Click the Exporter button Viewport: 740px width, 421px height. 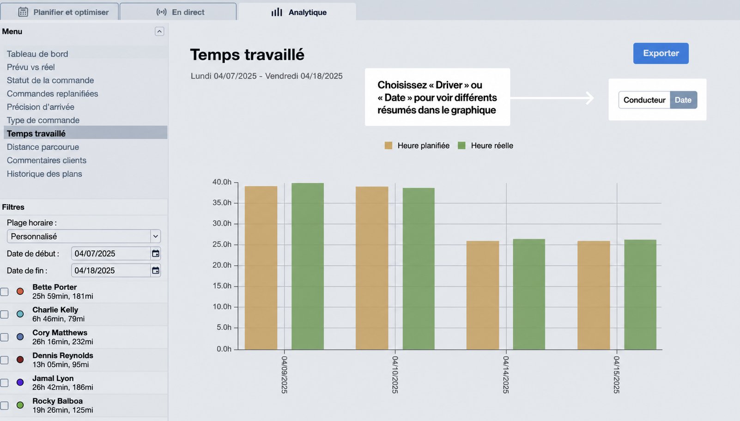coord(661,53)
